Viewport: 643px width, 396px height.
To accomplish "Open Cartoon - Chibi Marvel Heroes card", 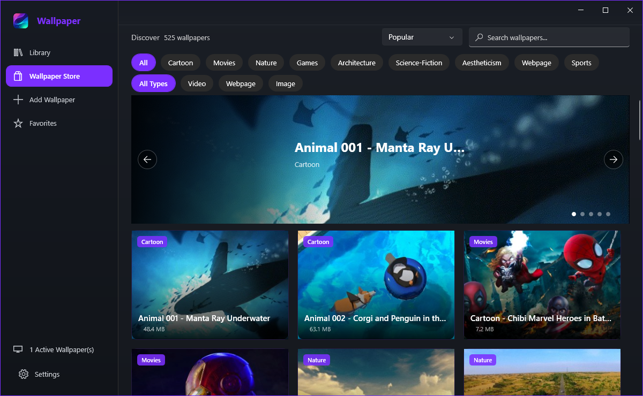I will tap(542, 285).
